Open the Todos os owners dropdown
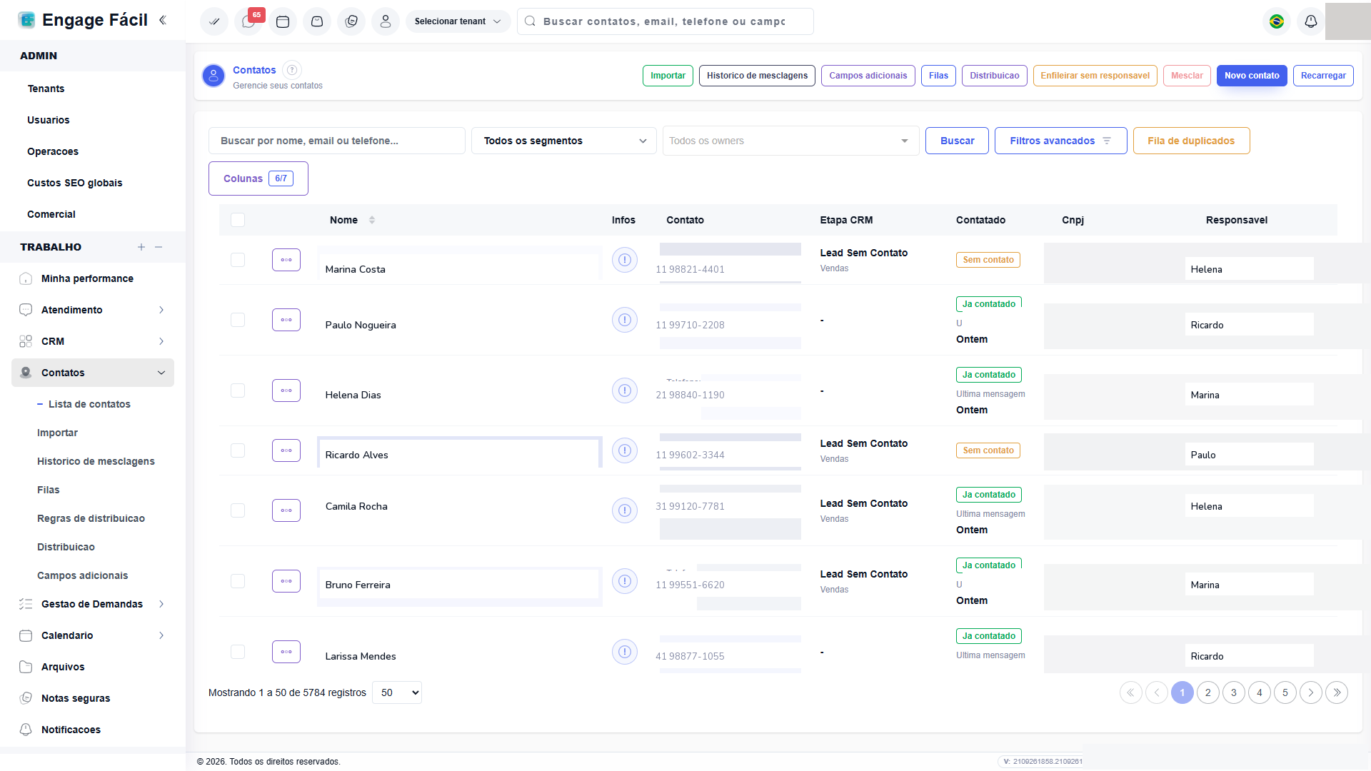1371x771 pixels. coord(790,141)
